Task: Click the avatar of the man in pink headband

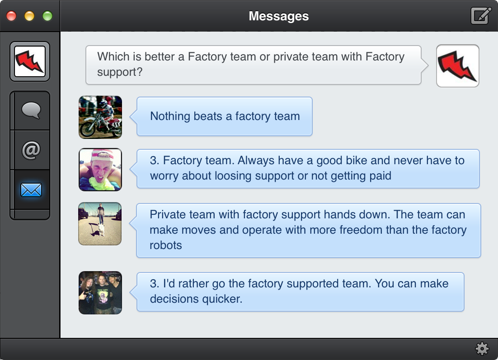Action: coord(100,170)
